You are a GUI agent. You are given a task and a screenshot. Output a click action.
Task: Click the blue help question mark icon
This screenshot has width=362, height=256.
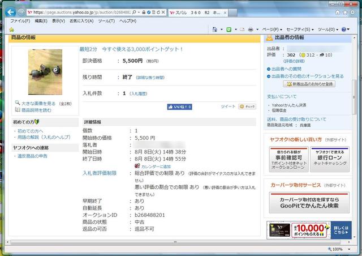(344, 29)
